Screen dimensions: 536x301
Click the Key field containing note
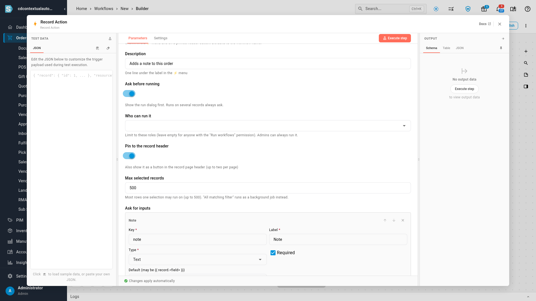click(198, 239)
